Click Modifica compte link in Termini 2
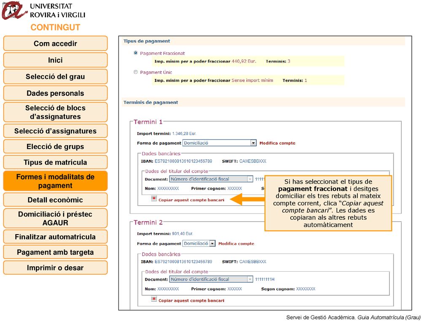This screenshot has height=324, width=432. 236,243
